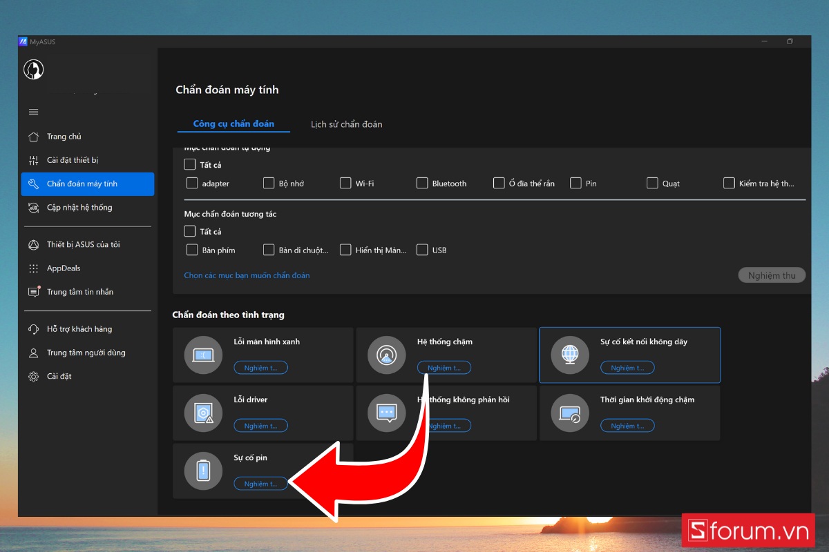829x552 pixels.
Task: Open Hỗ trợ khách hàng support
Action: [x=79, y=329]
